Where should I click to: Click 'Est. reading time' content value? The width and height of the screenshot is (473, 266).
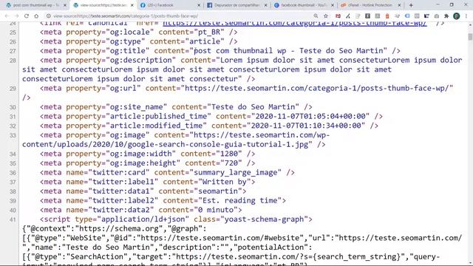pyautogui.click(x=239, y=200)
